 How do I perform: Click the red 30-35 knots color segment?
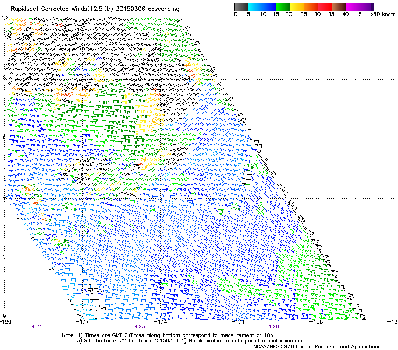click(325, 6)
